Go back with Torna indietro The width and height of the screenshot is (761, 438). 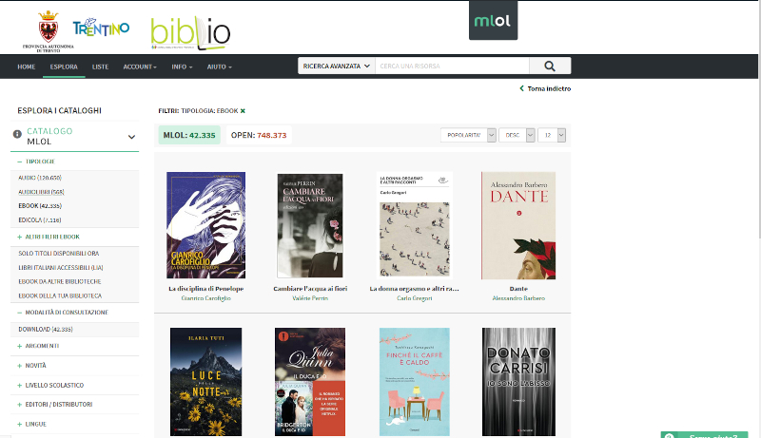tap(545, 88)
